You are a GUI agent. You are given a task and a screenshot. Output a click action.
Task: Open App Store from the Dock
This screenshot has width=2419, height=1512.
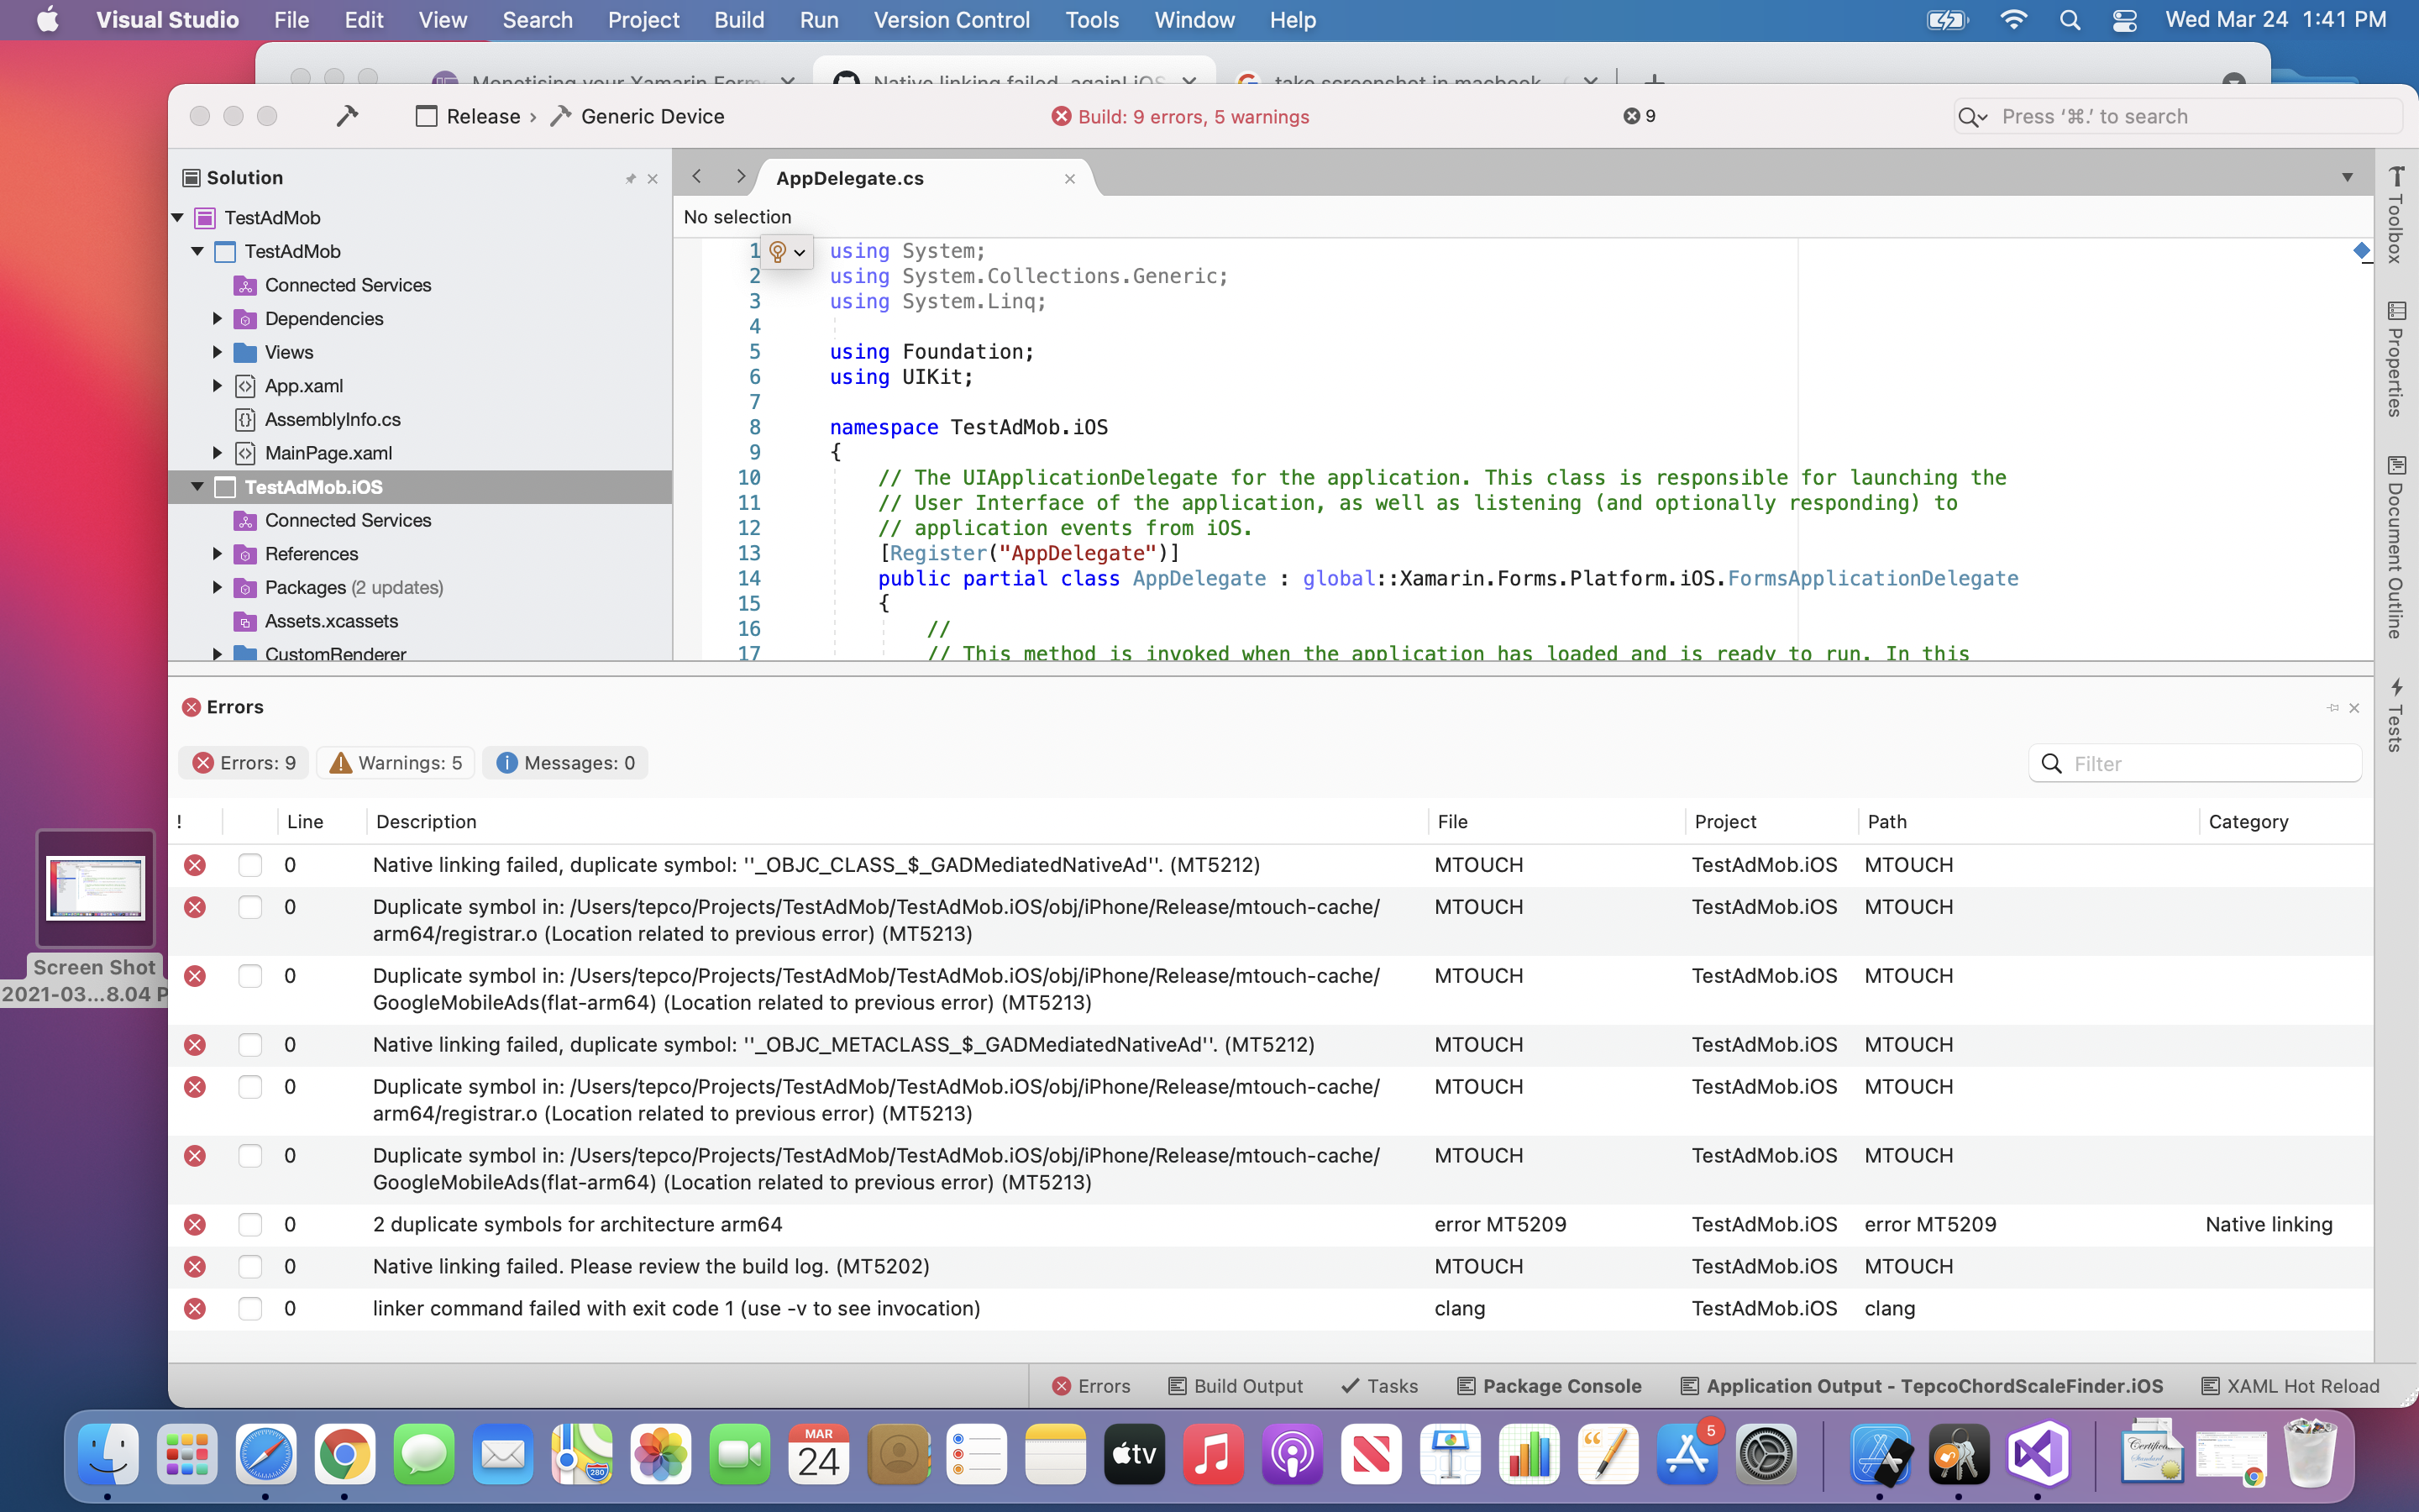[x=1687, y=1454]
